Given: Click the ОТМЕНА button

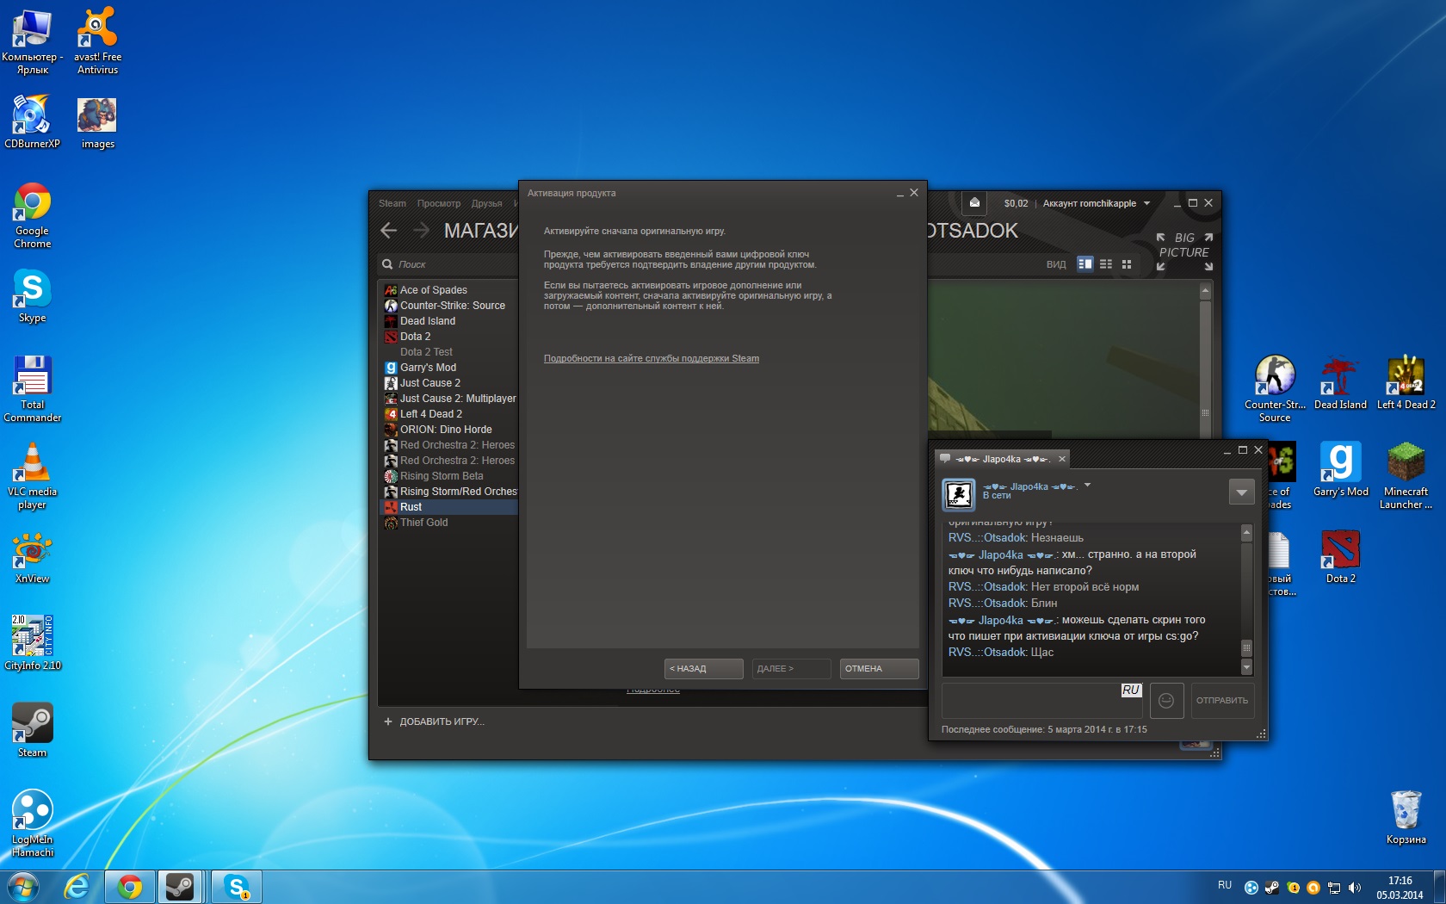Looking at the screenshot, I should [880, 669].
